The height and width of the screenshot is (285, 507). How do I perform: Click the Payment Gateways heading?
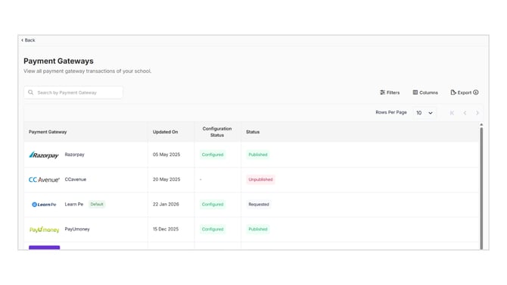[58, 61]
